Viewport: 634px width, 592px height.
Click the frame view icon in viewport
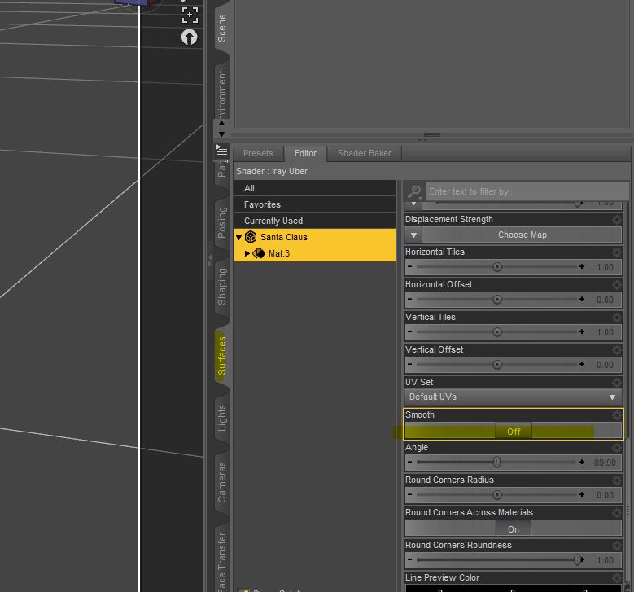[190, 14]
